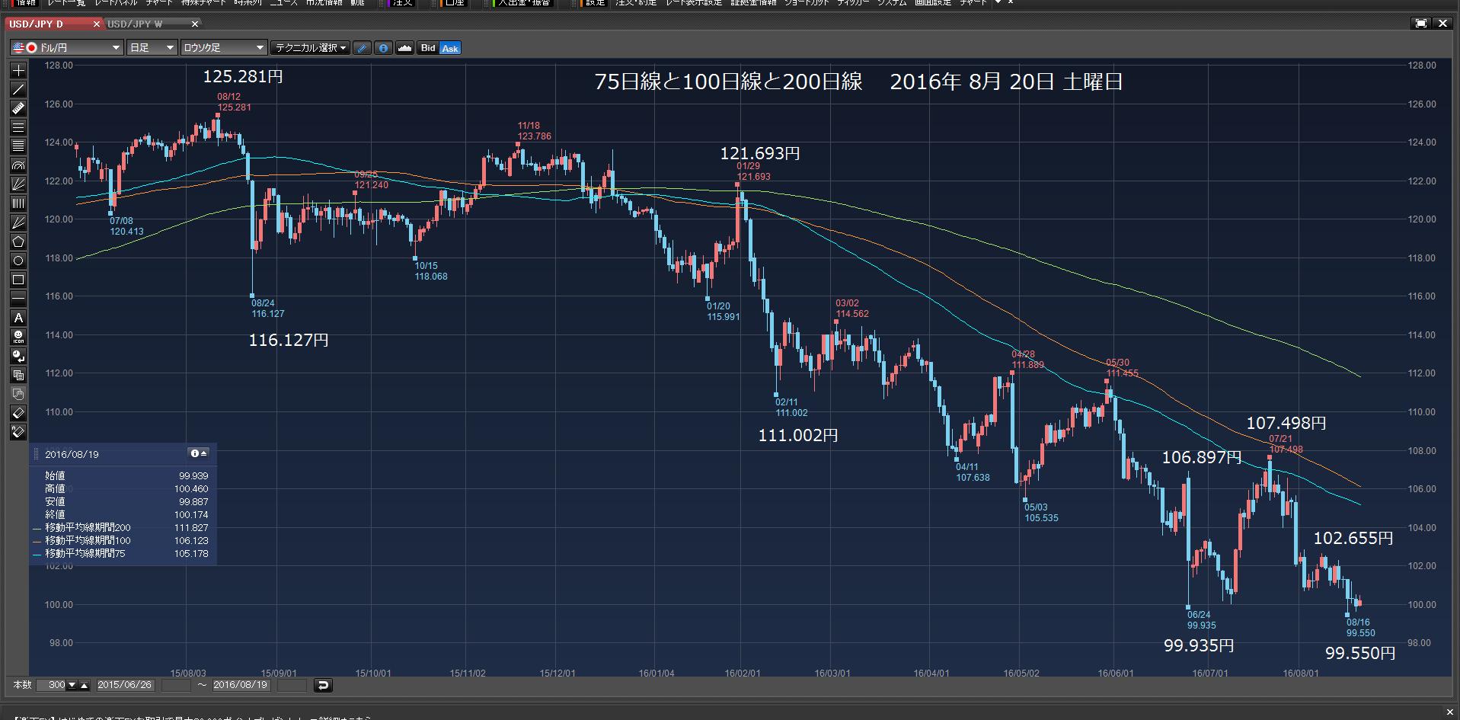The width and height of the screenshot is (1460, 720).
Task: Click the 107.498円 annotation label
Action: click(x=1286, y=423)
